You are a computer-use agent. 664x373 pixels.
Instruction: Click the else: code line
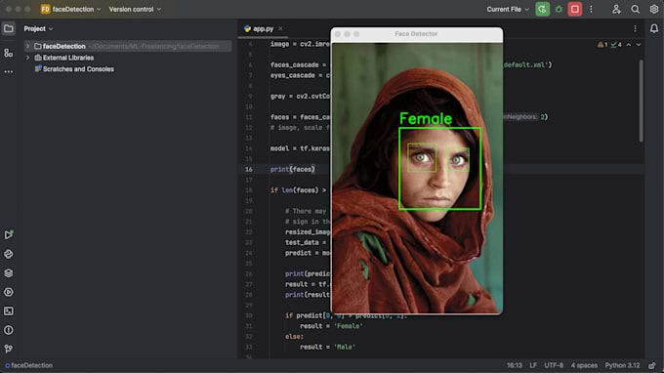294,337
